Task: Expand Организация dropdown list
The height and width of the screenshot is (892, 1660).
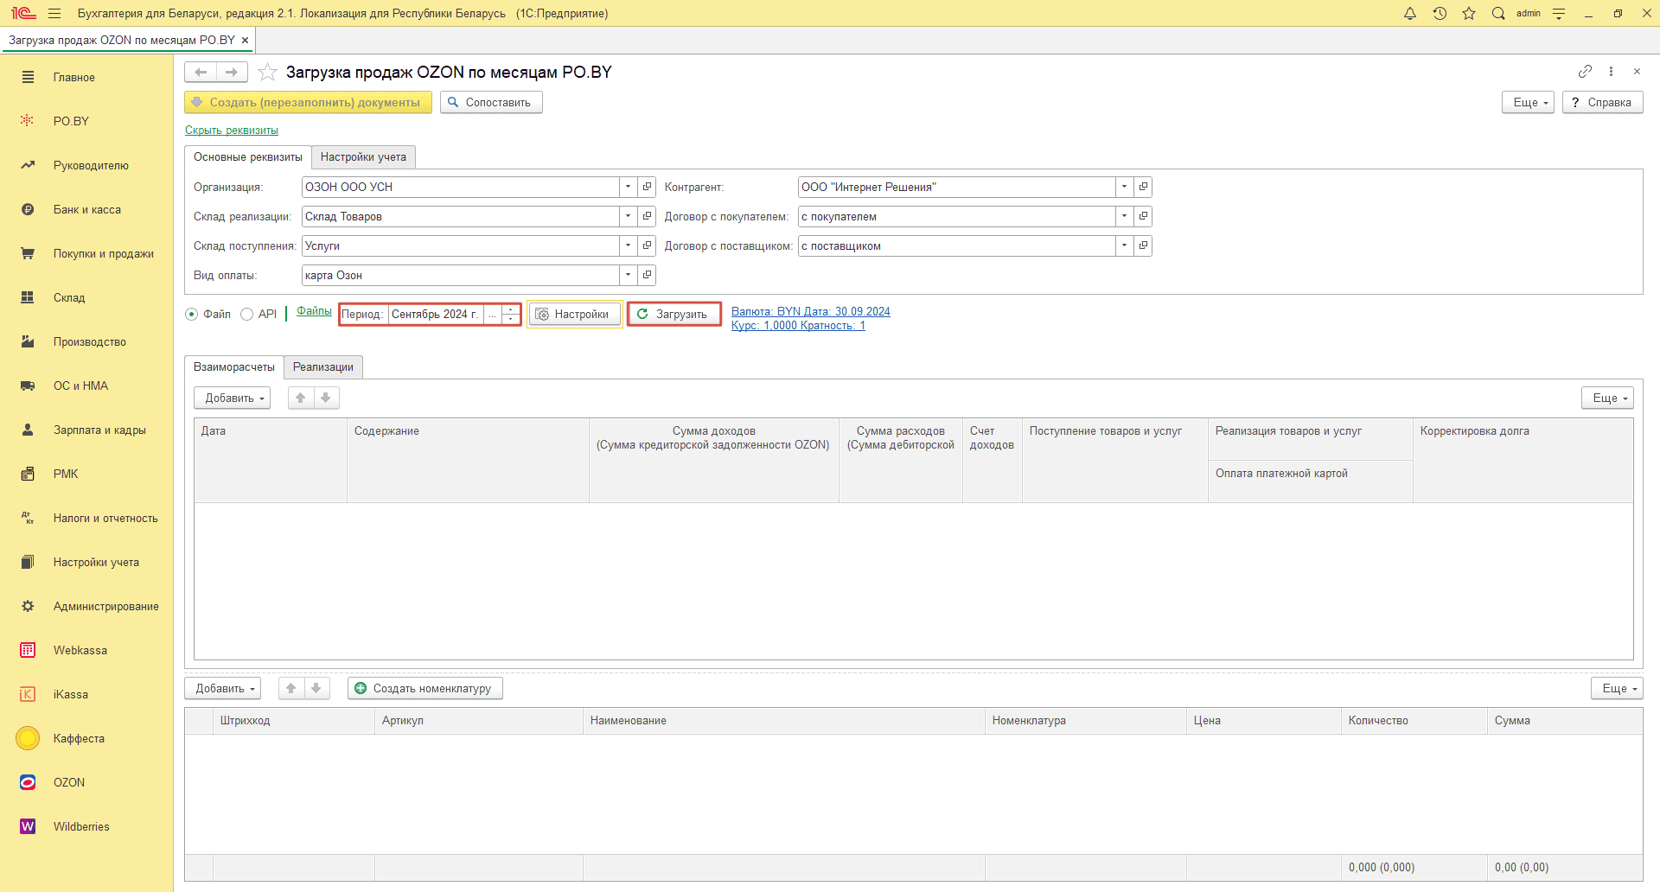Action: (x=629, y=187)
